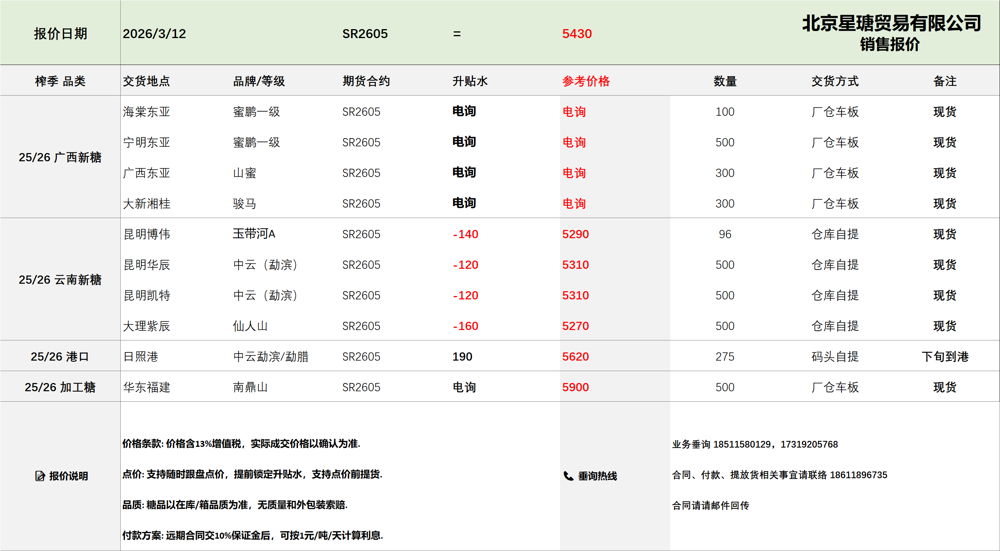Click the reference price 5900
The height and width of the screenshot is (551, 1000).
pyautogui.click(x=575, y=387)
